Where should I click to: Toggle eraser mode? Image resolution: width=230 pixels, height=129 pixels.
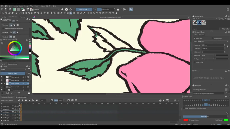62,9
